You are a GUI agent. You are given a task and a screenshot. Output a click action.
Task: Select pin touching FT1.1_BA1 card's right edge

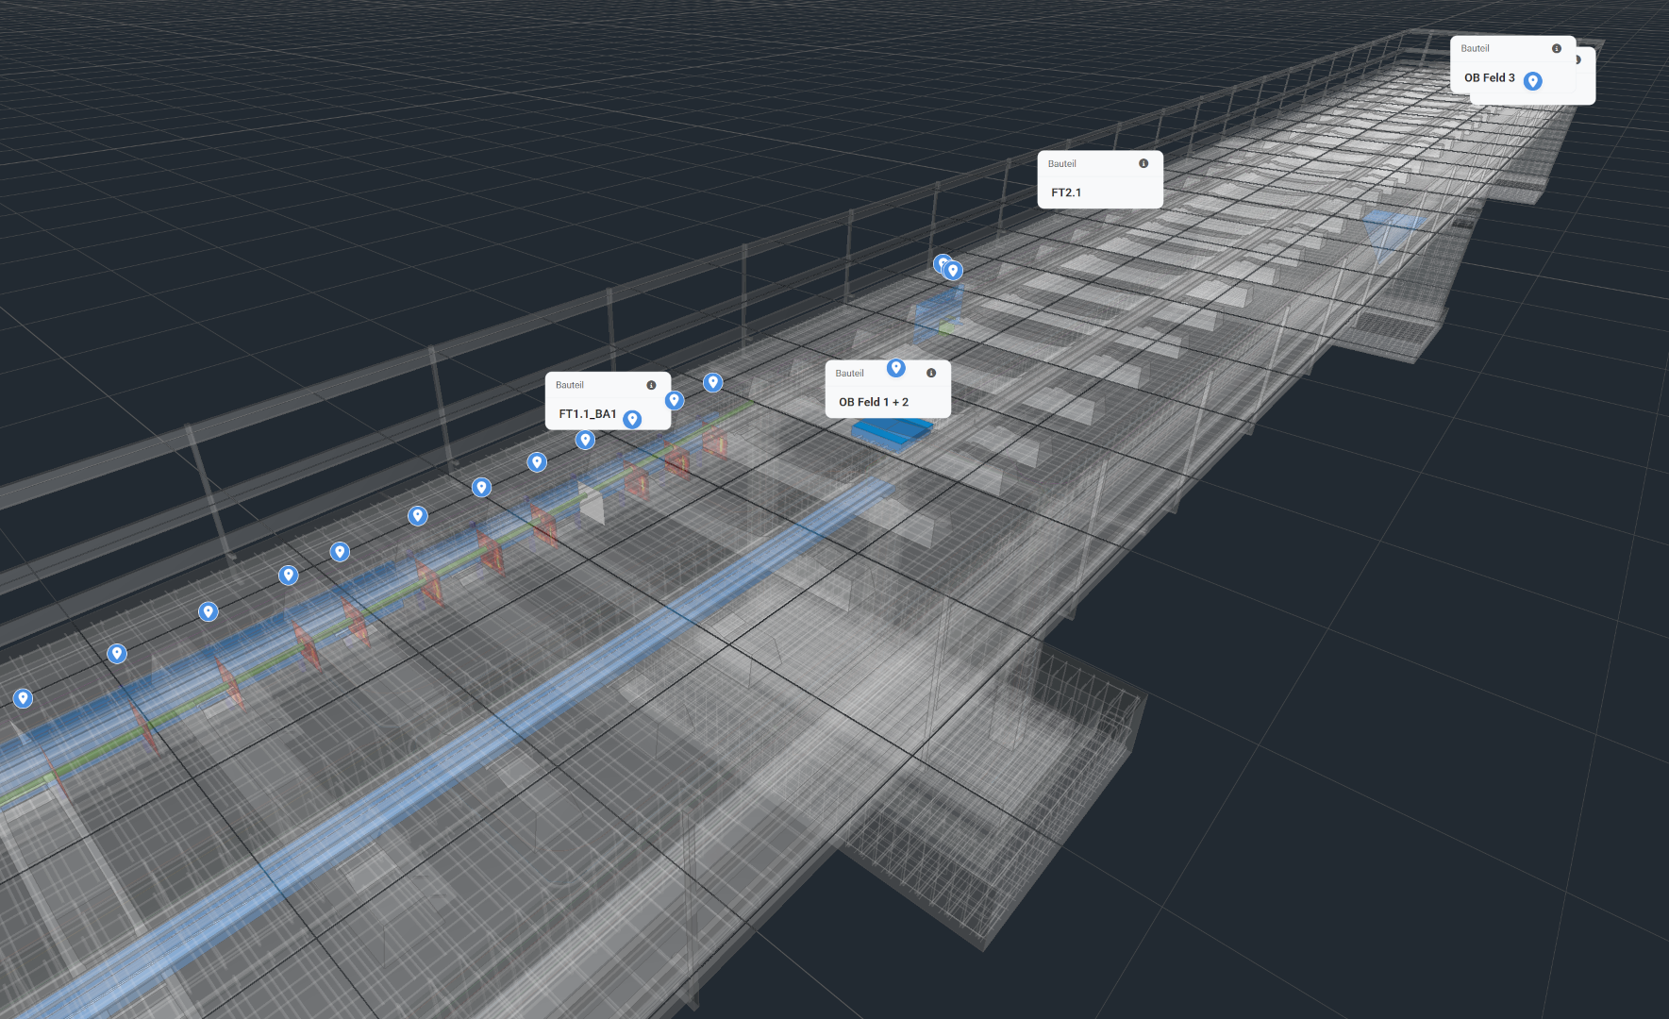click(674, 400)
